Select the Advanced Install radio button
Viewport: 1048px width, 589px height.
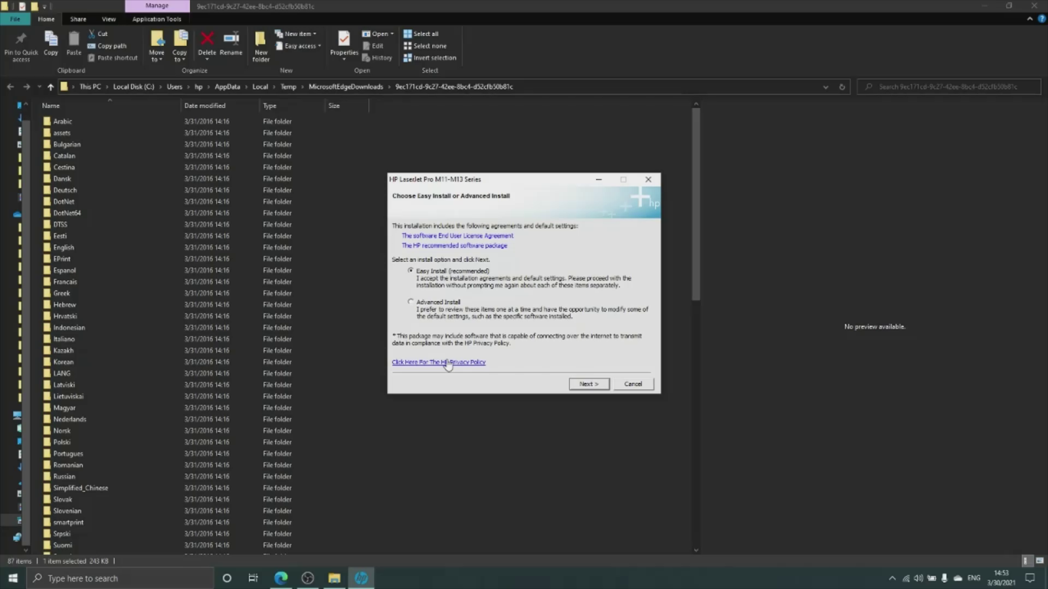[411, 302]
